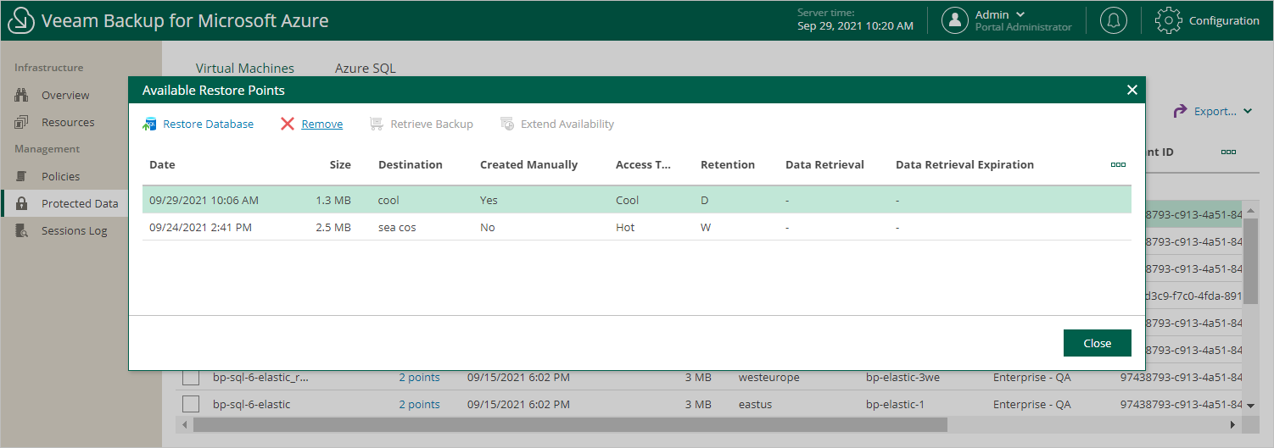Open Configuration gear icon
This screenshot has width=1274, height=448.
[x=1169, y=20]
